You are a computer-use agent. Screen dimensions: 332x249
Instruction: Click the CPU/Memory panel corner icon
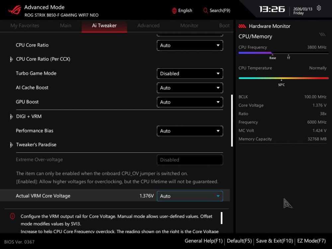pos(322,35)
